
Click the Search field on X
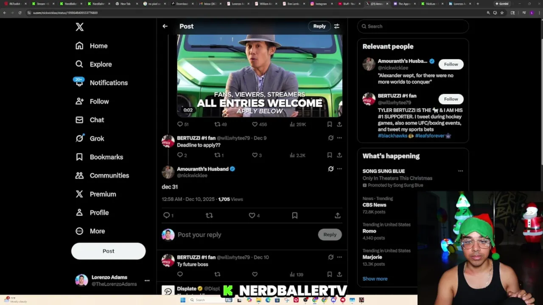click(x=413, y=26)
